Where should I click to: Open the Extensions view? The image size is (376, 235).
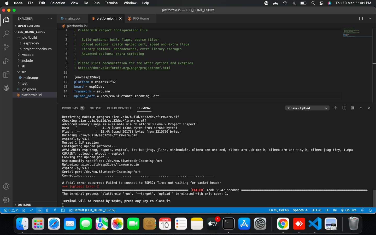coord(6,74)
